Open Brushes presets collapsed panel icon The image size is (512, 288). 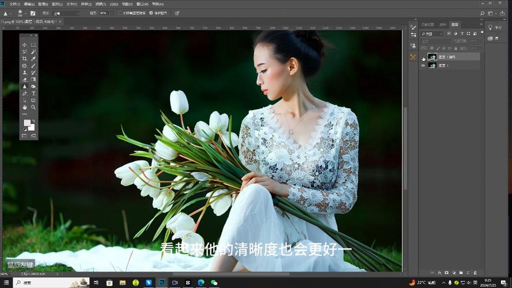tap(414, 35)
